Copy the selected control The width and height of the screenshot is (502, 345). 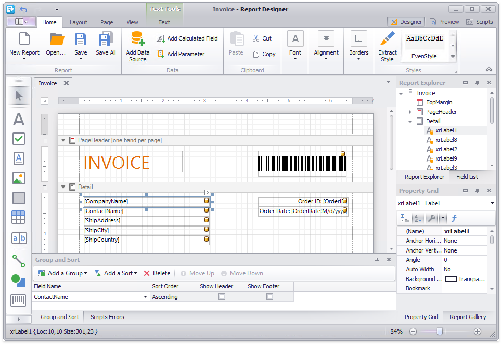[x=264, y=54]
